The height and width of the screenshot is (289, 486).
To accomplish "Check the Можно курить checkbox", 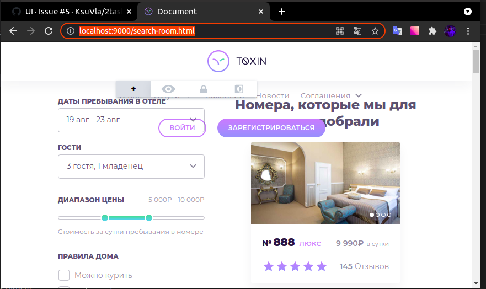I will (x=64, y=275).
